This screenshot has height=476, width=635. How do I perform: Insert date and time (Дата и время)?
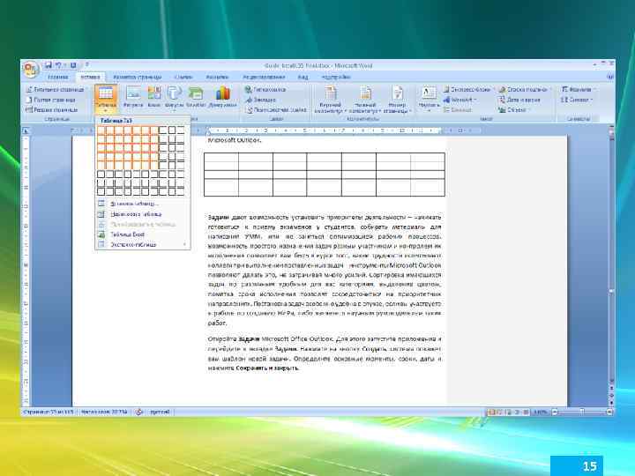pos(519,100)
